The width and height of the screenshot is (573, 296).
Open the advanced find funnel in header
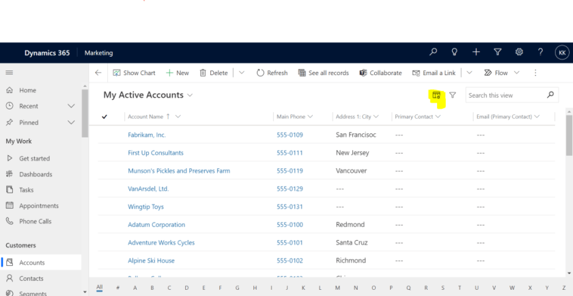click(497, 53)
